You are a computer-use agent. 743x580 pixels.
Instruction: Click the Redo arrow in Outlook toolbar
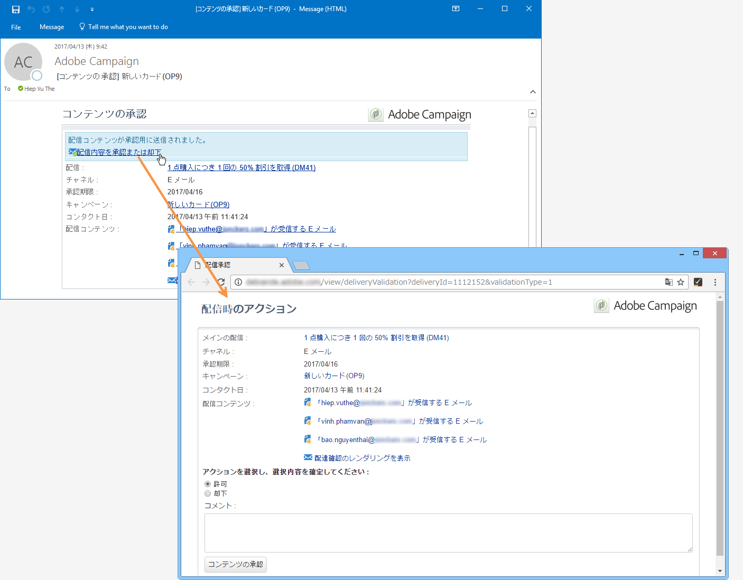tap(47, 9)
